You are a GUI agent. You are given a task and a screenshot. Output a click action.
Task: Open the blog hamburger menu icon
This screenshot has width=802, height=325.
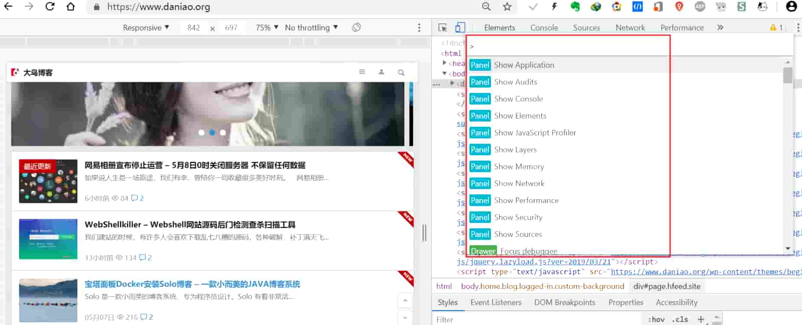click(x=362, y=72)
